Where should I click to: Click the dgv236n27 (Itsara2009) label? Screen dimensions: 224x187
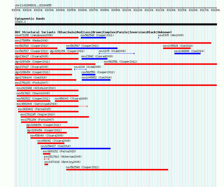click(32, 56)
